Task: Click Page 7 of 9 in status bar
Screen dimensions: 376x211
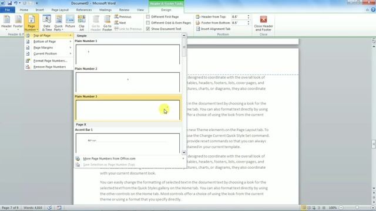Action: tap(10, 208)
